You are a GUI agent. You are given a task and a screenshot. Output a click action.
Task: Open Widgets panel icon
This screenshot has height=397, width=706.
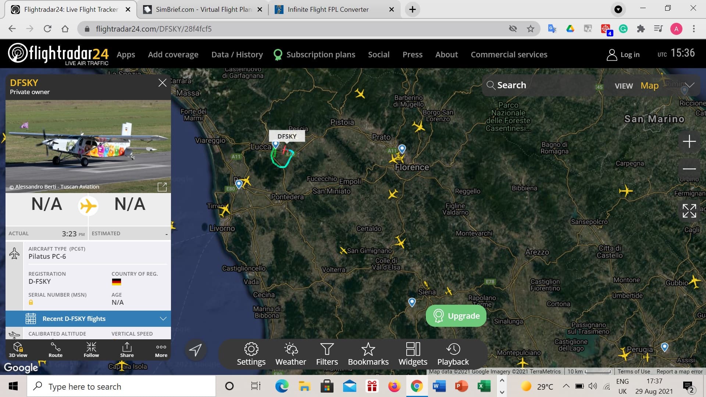click(x=413, y=349)
